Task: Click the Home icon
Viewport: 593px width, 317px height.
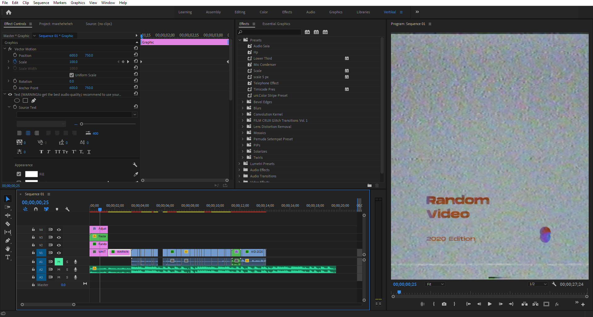Action: click(x=9, y=12)
